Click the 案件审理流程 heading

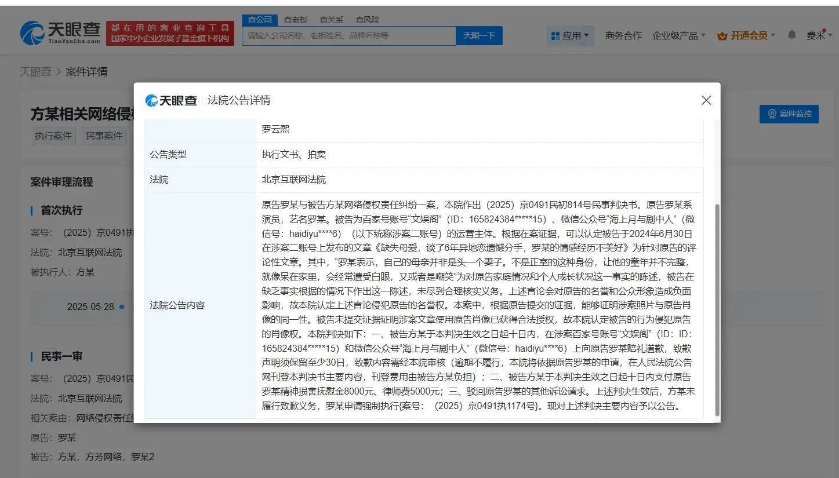(x=61, y=182)
